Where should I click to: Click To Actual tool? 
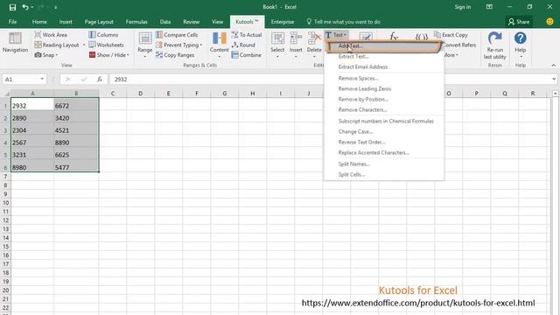[247, 35]
